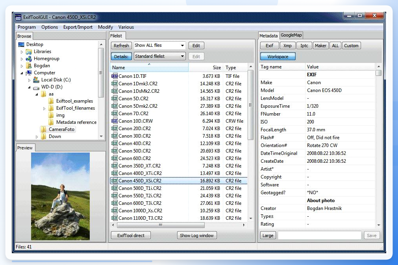Screen dimensions: 398x265
Task: Click the CR2 icon of Canon 5D.CR2
Action: click(115, 98)
